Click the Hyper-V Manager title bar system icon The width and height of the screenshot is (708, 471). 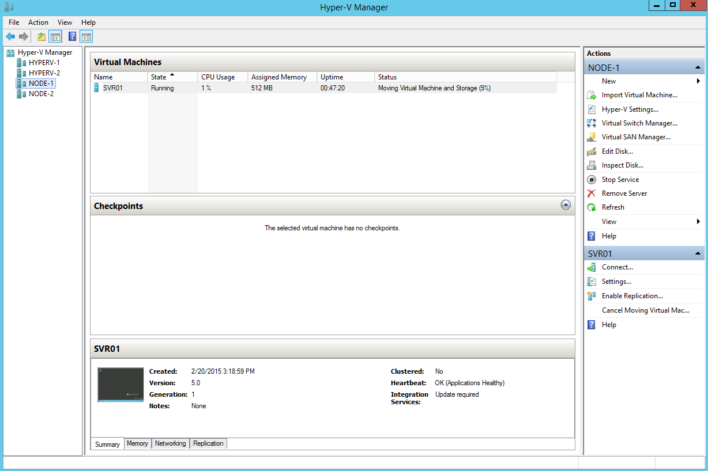point(9,7)
